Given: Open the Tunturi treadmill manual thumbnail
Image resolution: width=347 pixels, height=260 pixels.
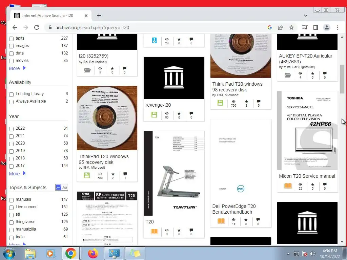Looking at the screenshot, I should click(174, 173).
